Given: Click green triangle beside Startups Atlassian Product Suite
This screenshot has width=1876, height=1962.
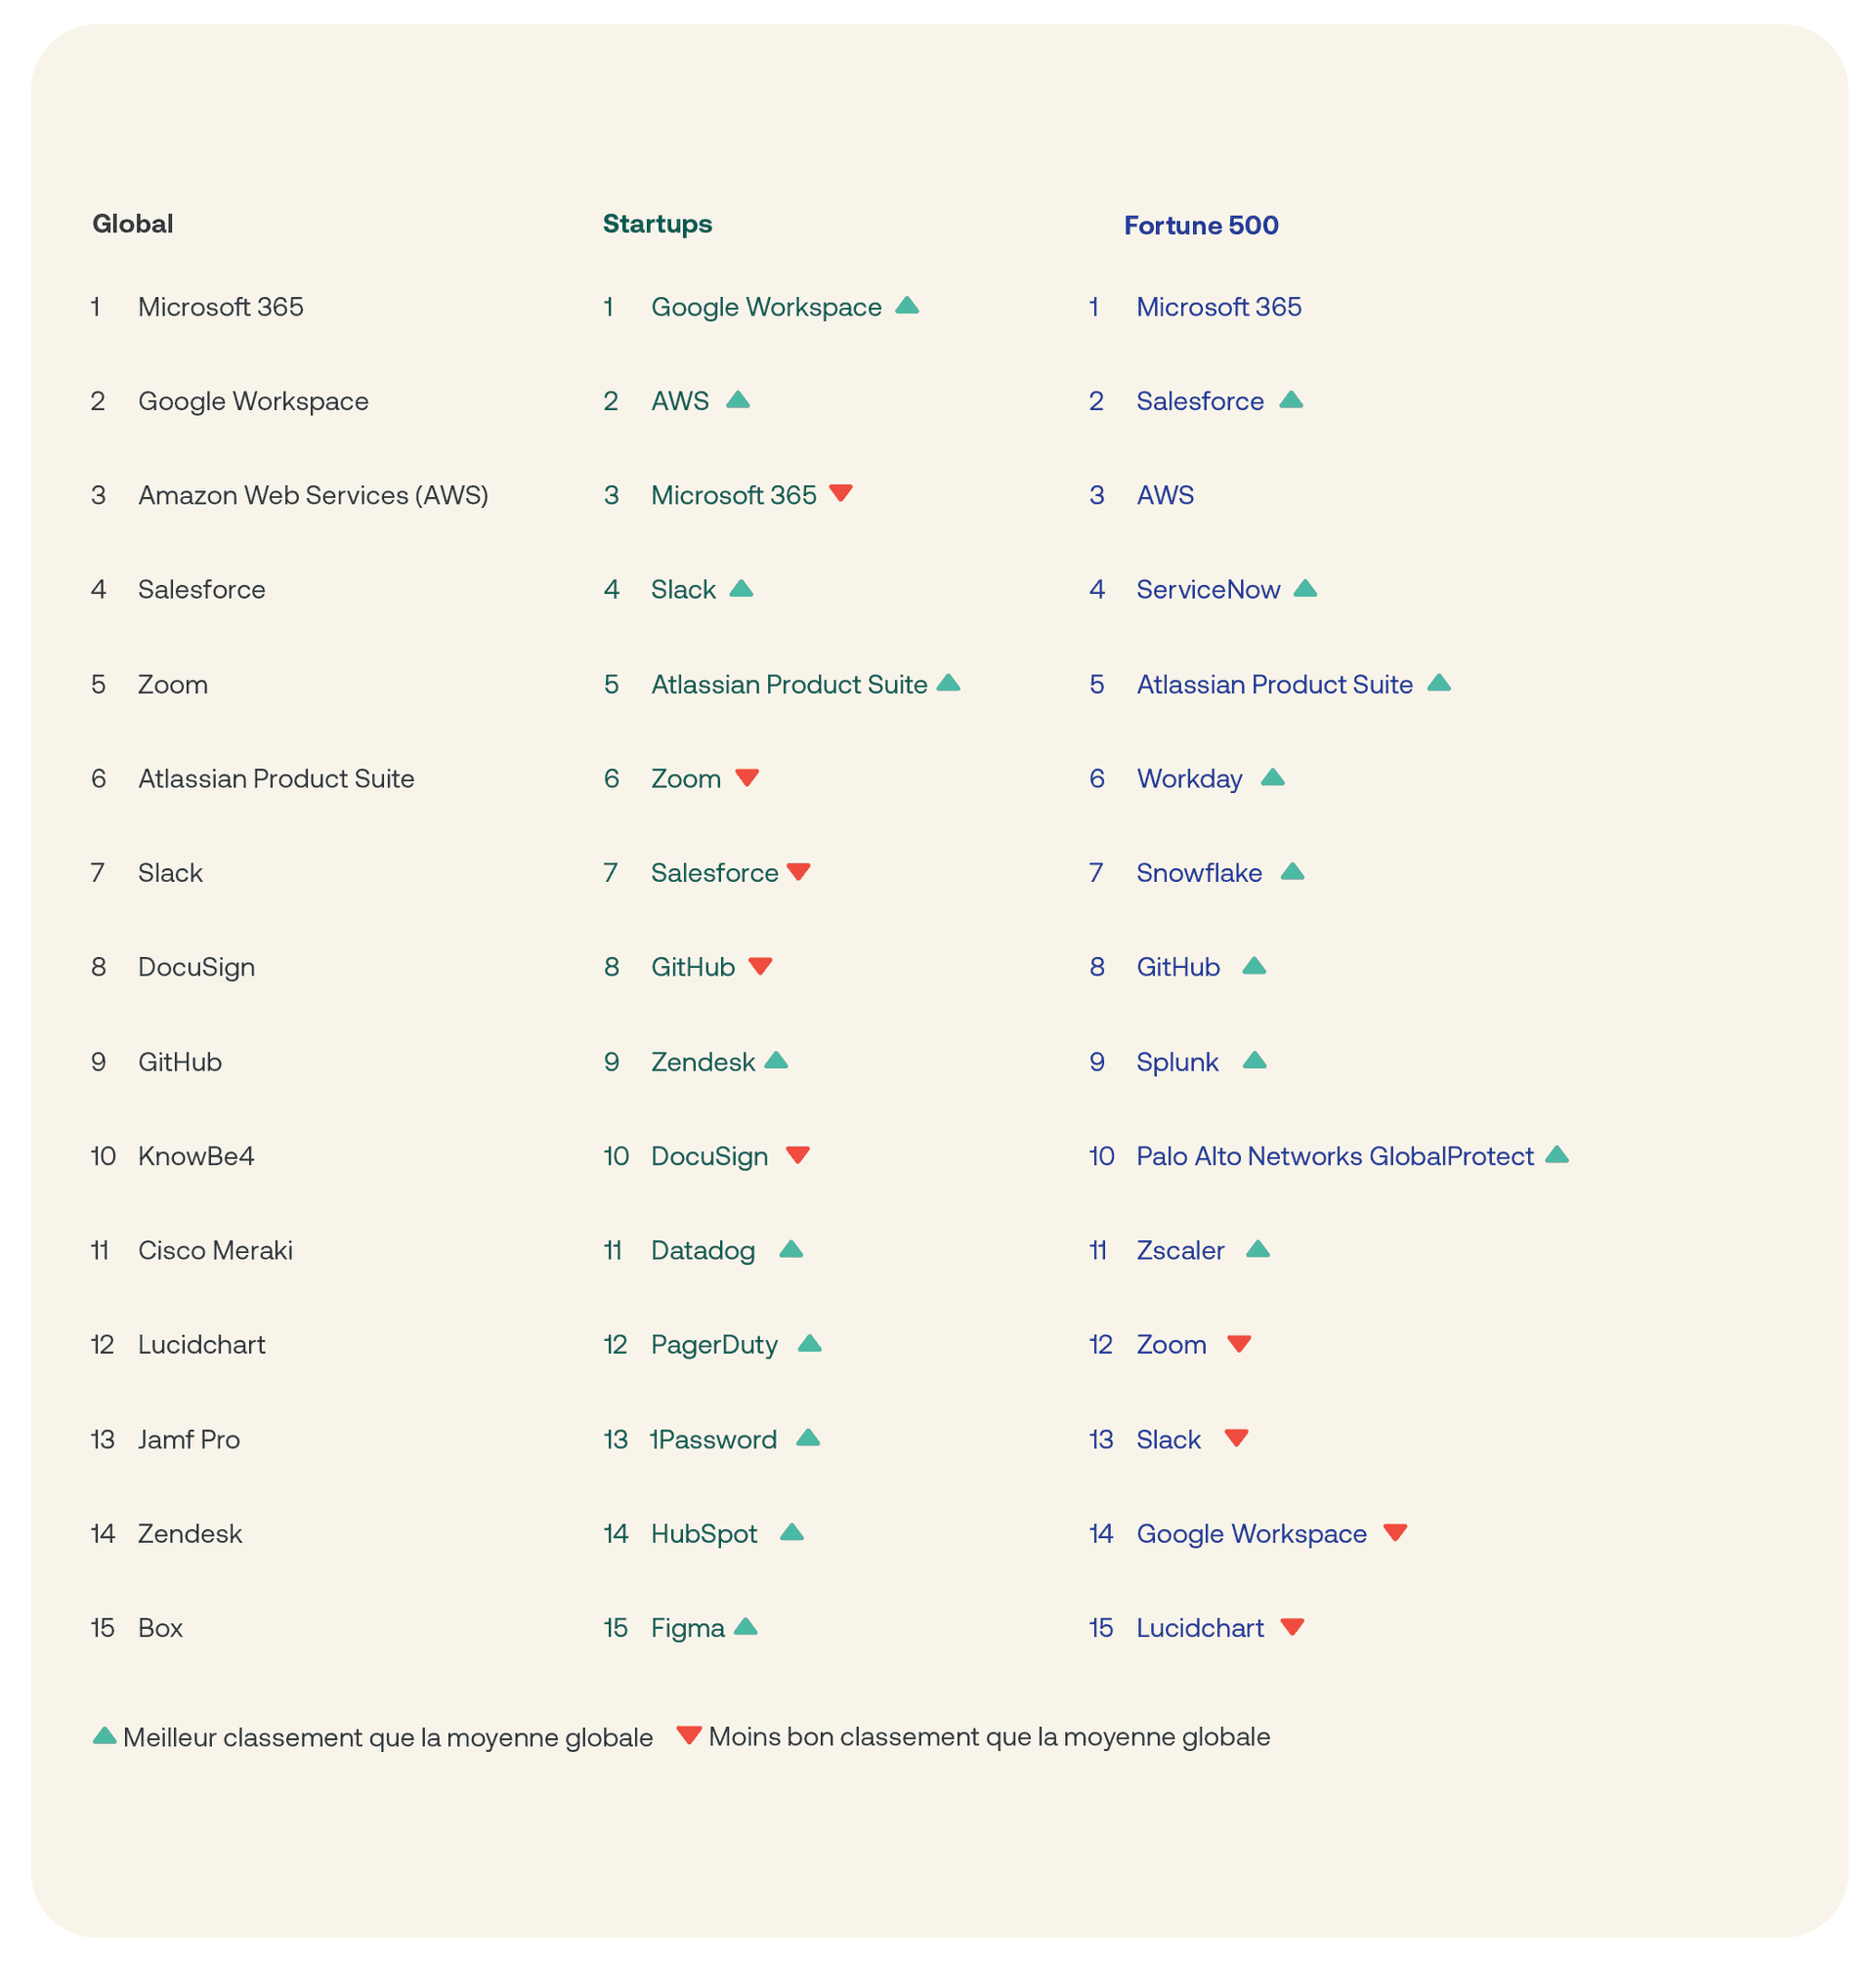Looking at the screenshot, I should (x=948, y=683).
